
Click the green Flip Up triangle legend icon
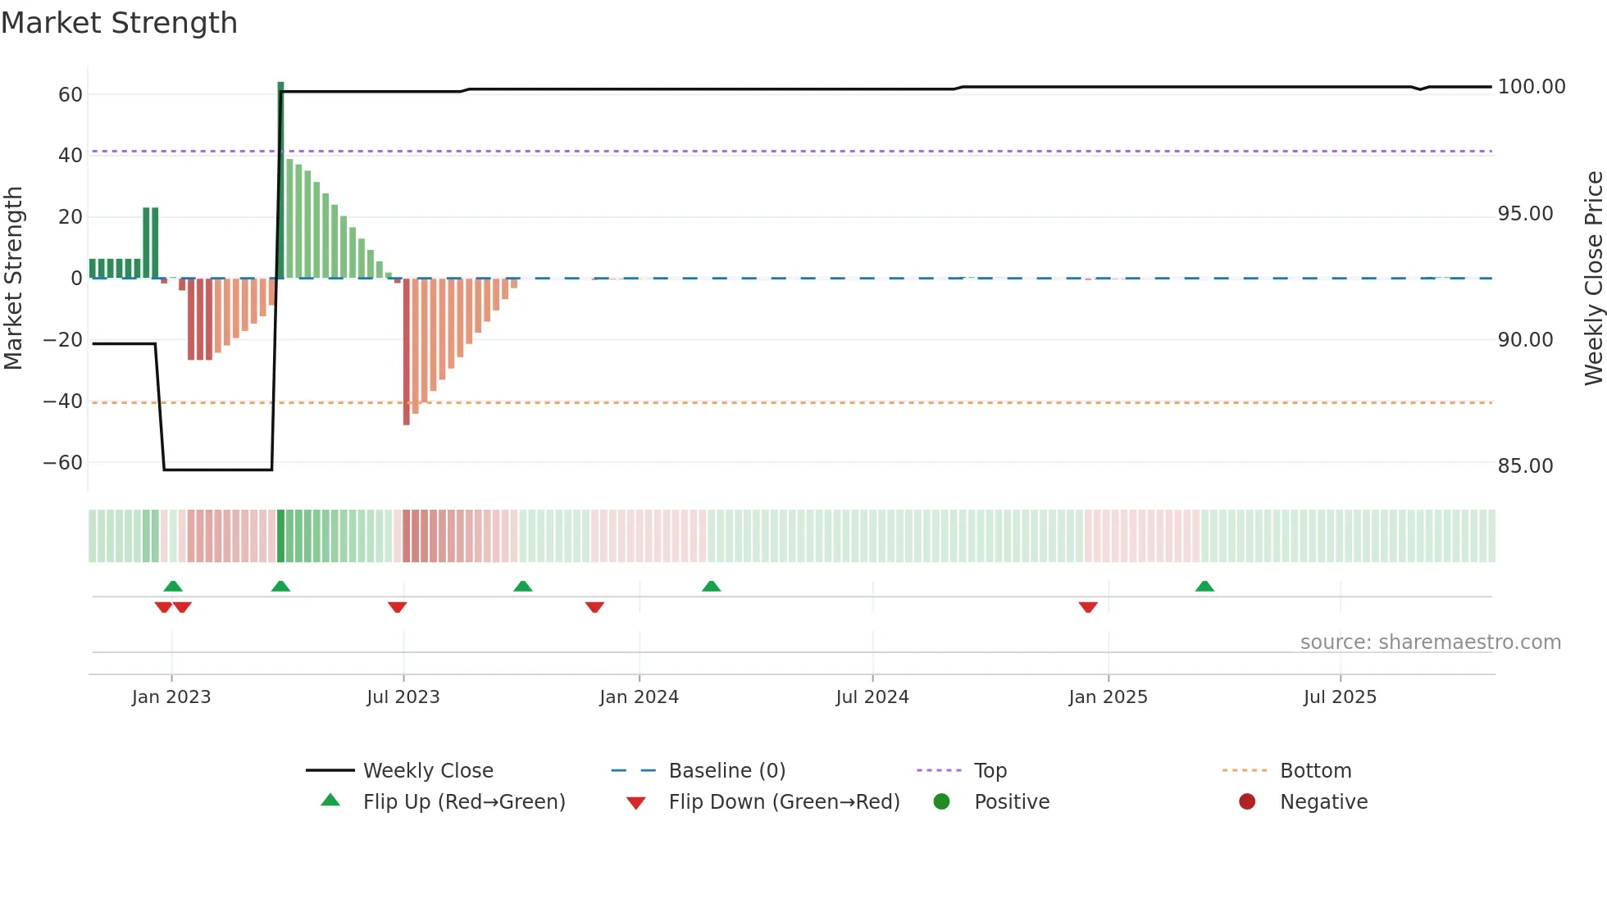(330, 800)
